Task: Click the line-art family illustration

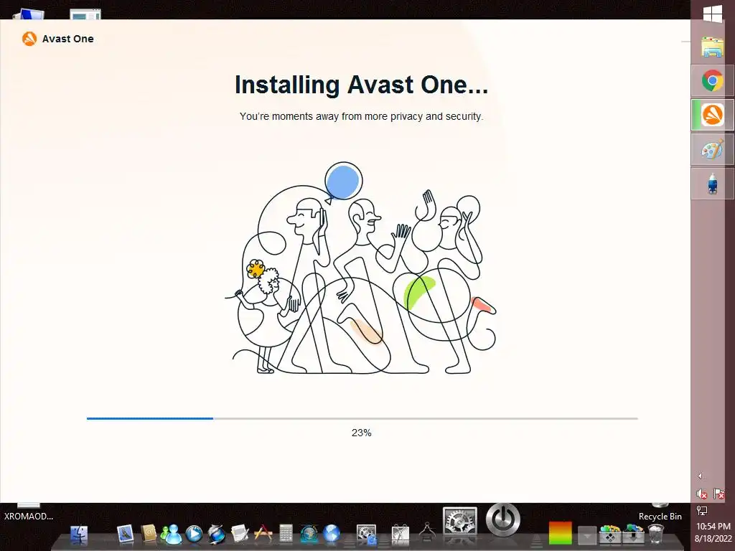Action: coord(361,268)
